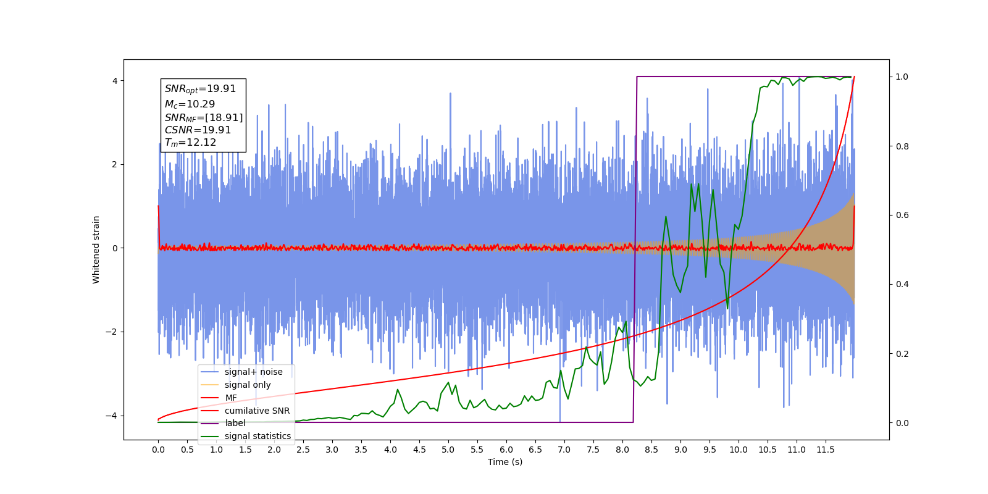Click the 8.0 tick on time axis
The height and width of the screenshot is (494, 988).
click(622, 450)
